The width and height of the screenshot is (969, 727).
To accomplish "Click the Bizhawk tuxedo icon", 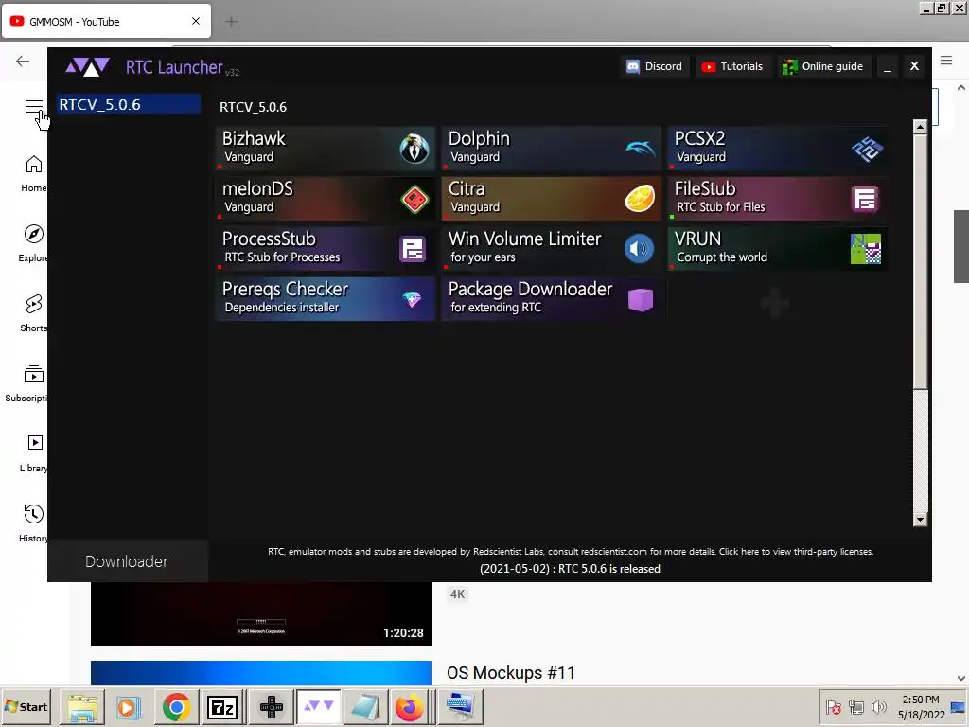I will 414,149.
